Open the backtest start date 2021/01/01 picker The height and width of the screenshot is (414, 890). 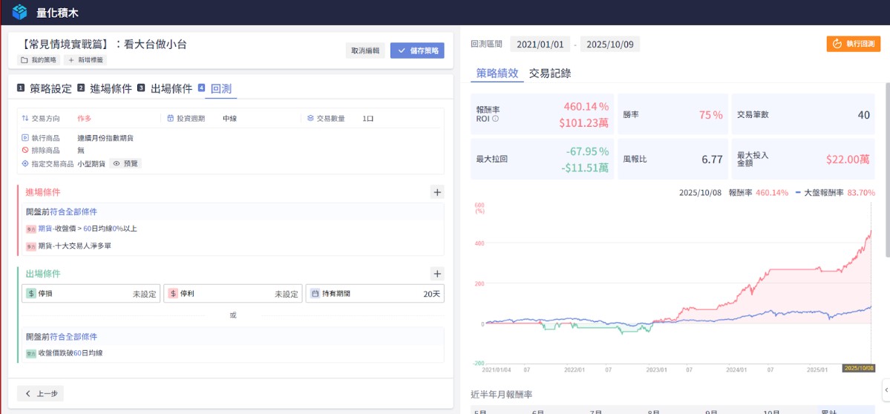click(x=540, y=45)
